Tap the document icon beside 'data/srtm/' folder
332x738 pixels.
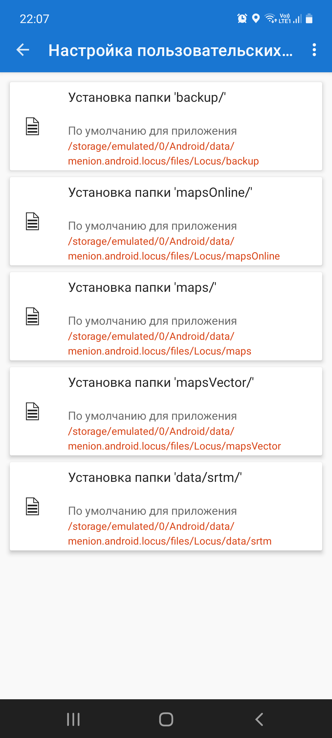(32, 506)
